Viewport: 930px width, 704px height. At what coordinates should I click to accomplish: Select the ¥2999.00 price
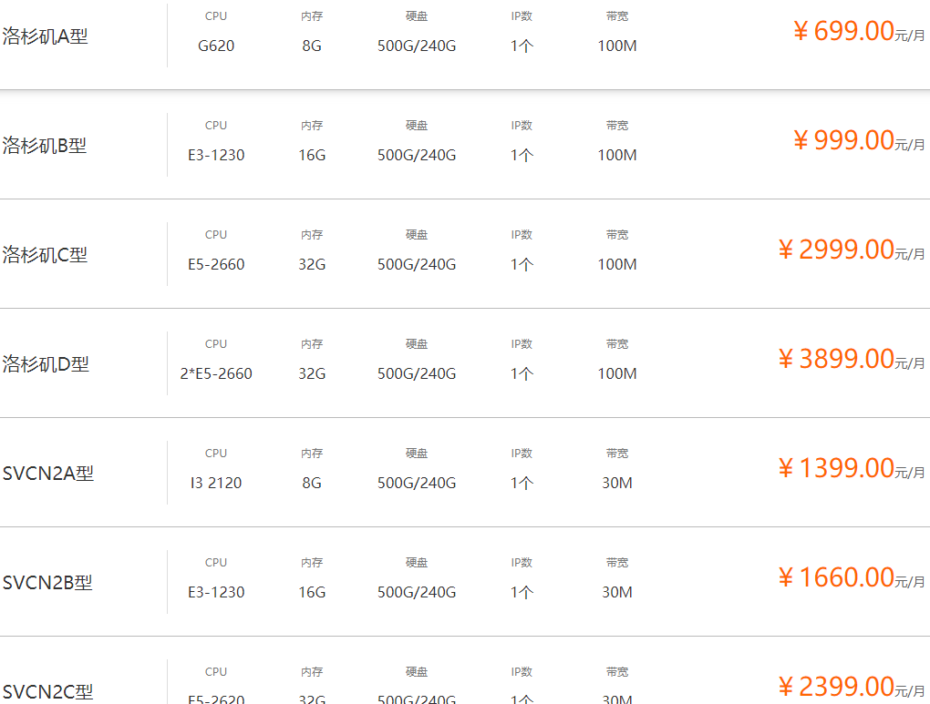(x=837, y=250)
